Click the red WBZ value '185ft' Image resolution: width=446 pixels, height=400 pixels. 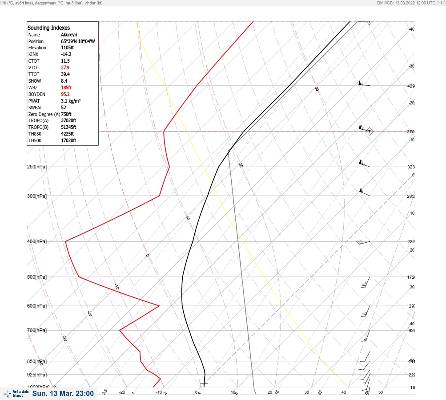[66, 88]
